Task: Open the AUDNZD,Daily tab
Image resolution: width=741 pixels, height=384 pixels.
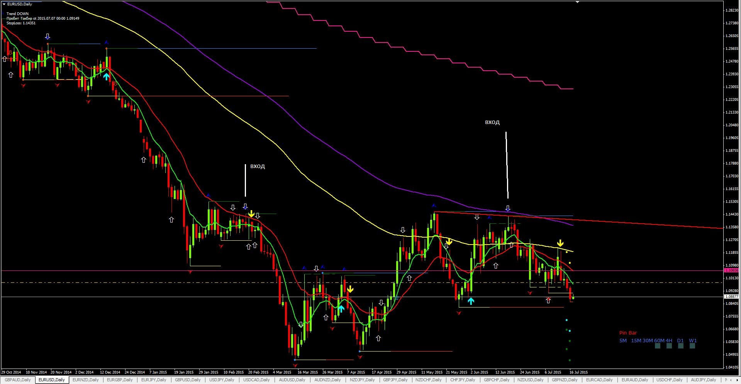Action: [327, 380]
